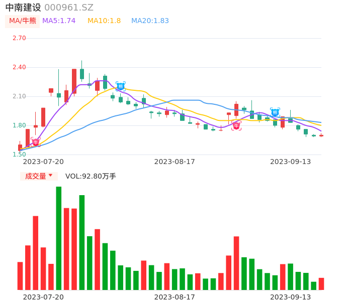
Task: Click the 1.80 price axis label
Action: [x=19, y=125]
